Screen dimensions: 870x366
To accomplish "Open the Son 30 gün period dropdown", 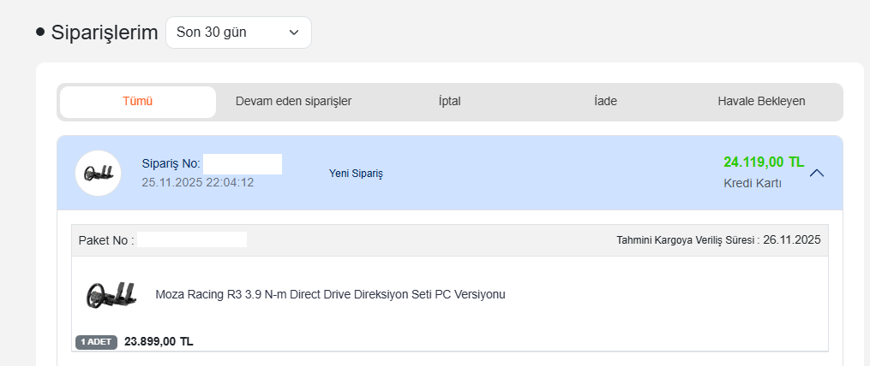I will coord(238,32).
